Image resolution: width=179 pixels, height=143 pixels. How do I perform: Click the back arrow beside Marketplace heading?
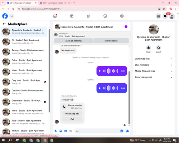coord(4,24)
